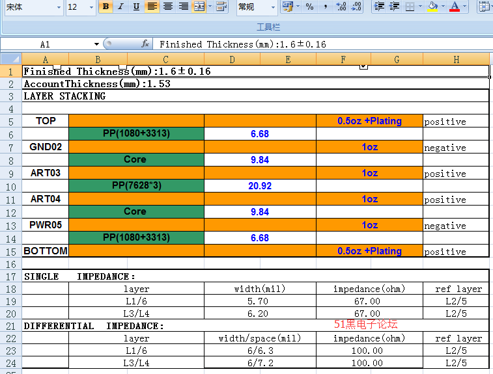Apply percent style
The width and height of the screenshot is (493, 374).
(x=309, y=7)
